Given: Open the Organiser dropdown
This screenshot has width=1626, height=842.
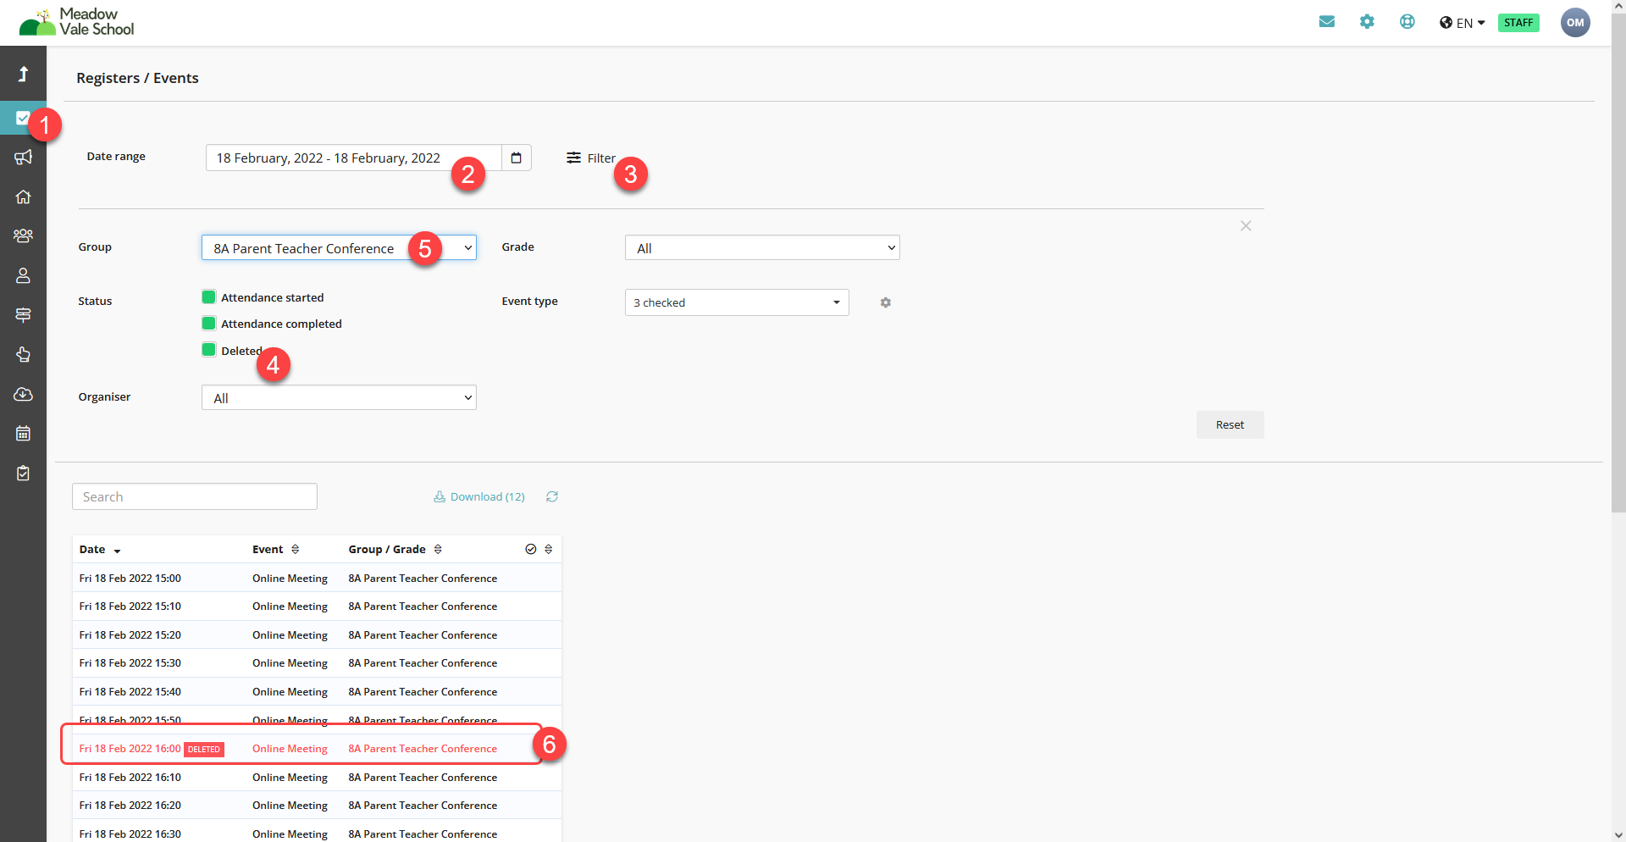Looking at the screenshot, I should coord(339,398).
